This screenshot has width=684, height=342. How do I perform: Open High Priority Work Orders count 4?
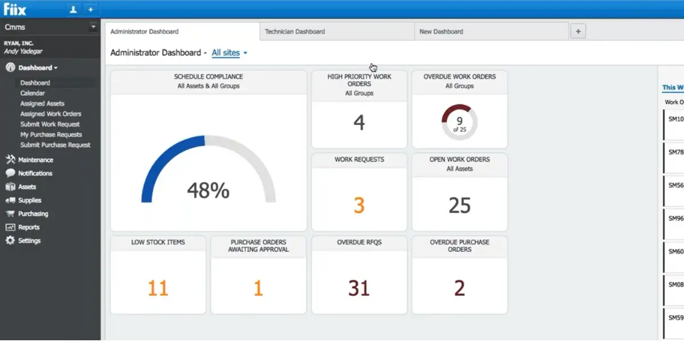359,123
